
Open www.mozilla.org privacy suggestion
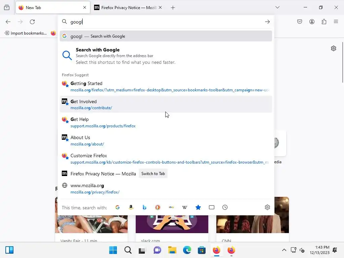(166, 189)
